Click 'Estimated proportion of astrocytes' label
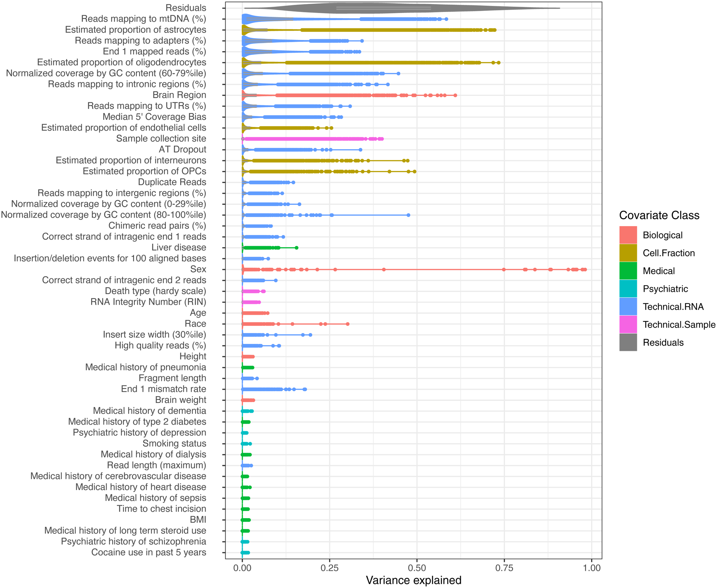 136,29
